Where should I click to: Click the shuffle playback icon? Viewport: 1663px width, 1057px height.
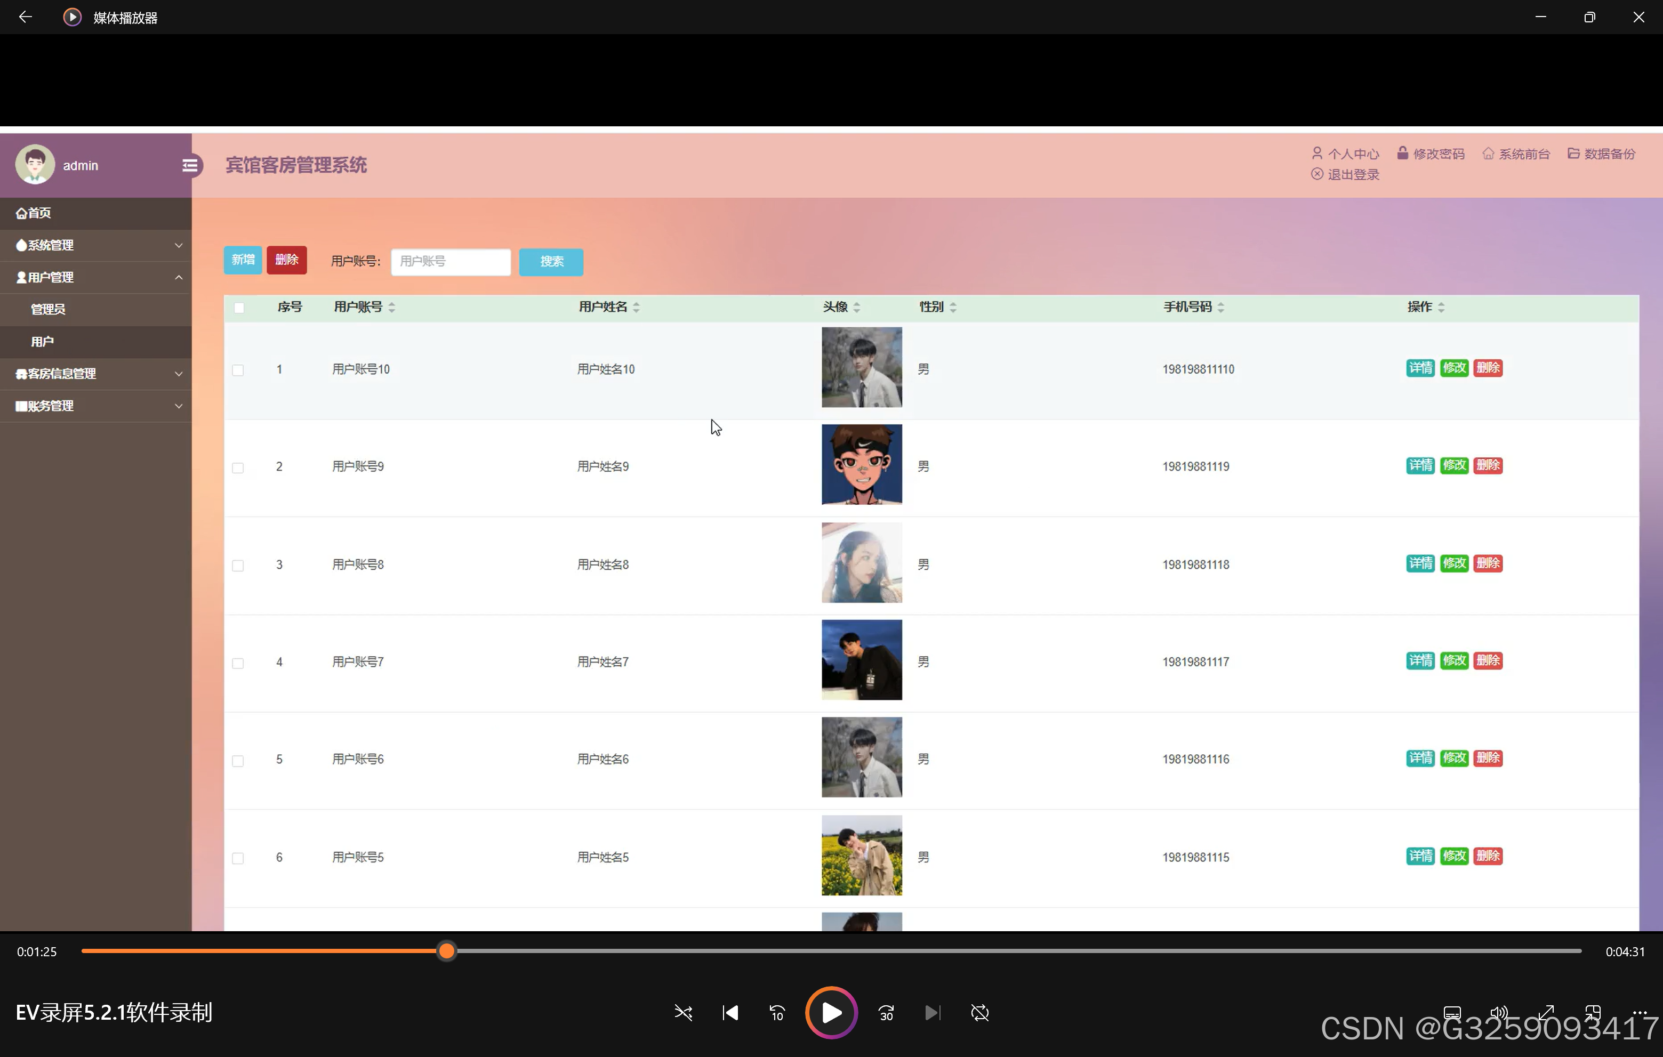(x=683, y=1013)
